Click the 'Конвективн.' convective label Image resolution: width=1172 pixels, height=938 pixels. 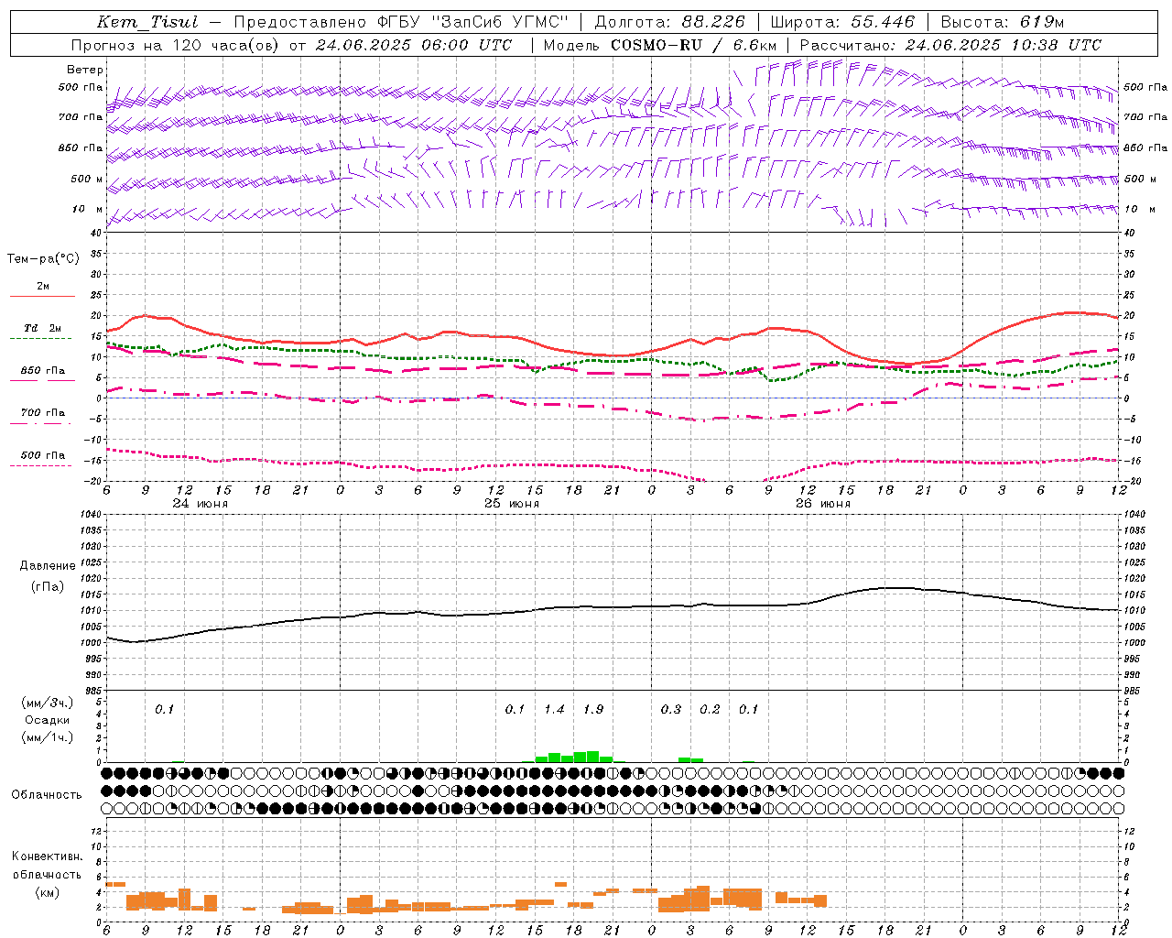pos(47,856)
